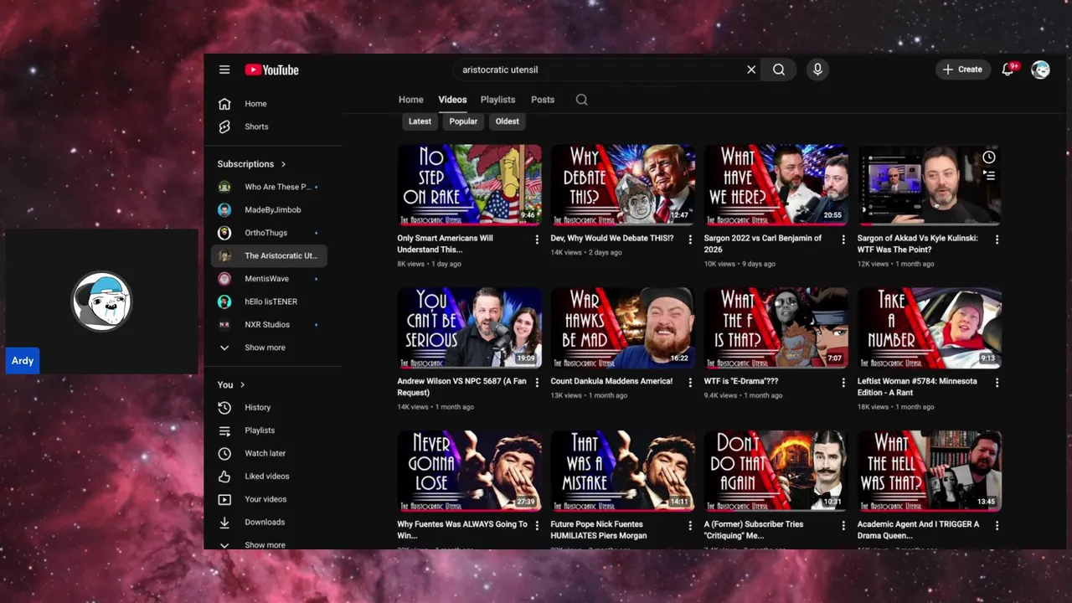1072x603 pixels.
Task: Open options for Sargon of Akkad Vs Kyle Kulinski
Action: (997, 240)
